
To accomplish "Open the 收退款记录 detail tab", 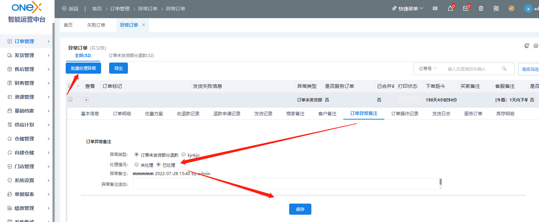I will coord(188,114).
